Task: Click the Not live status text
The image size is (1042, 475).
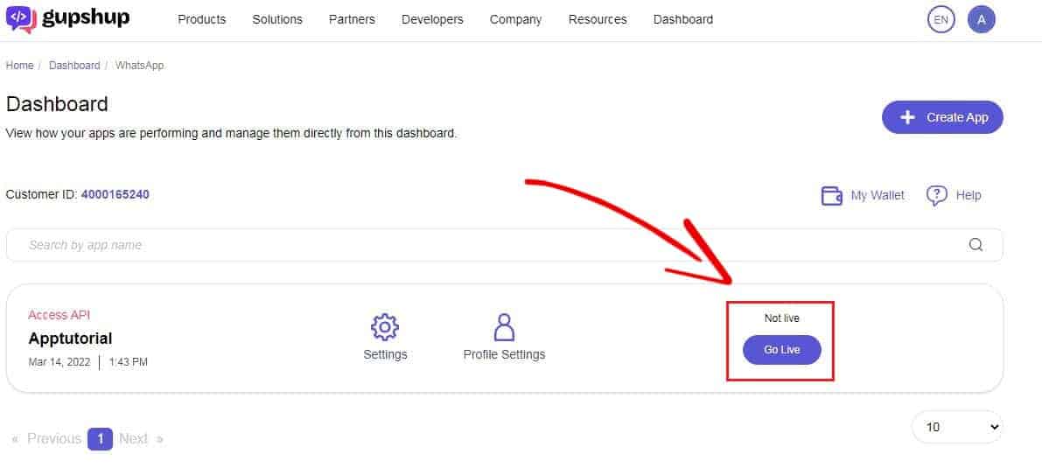Action: pos(781,318)
